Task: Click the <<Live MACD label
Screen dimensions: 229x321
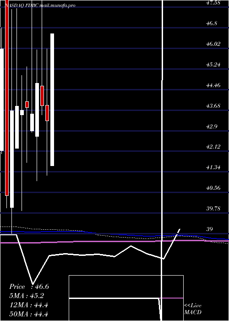Action: (193, 309)
